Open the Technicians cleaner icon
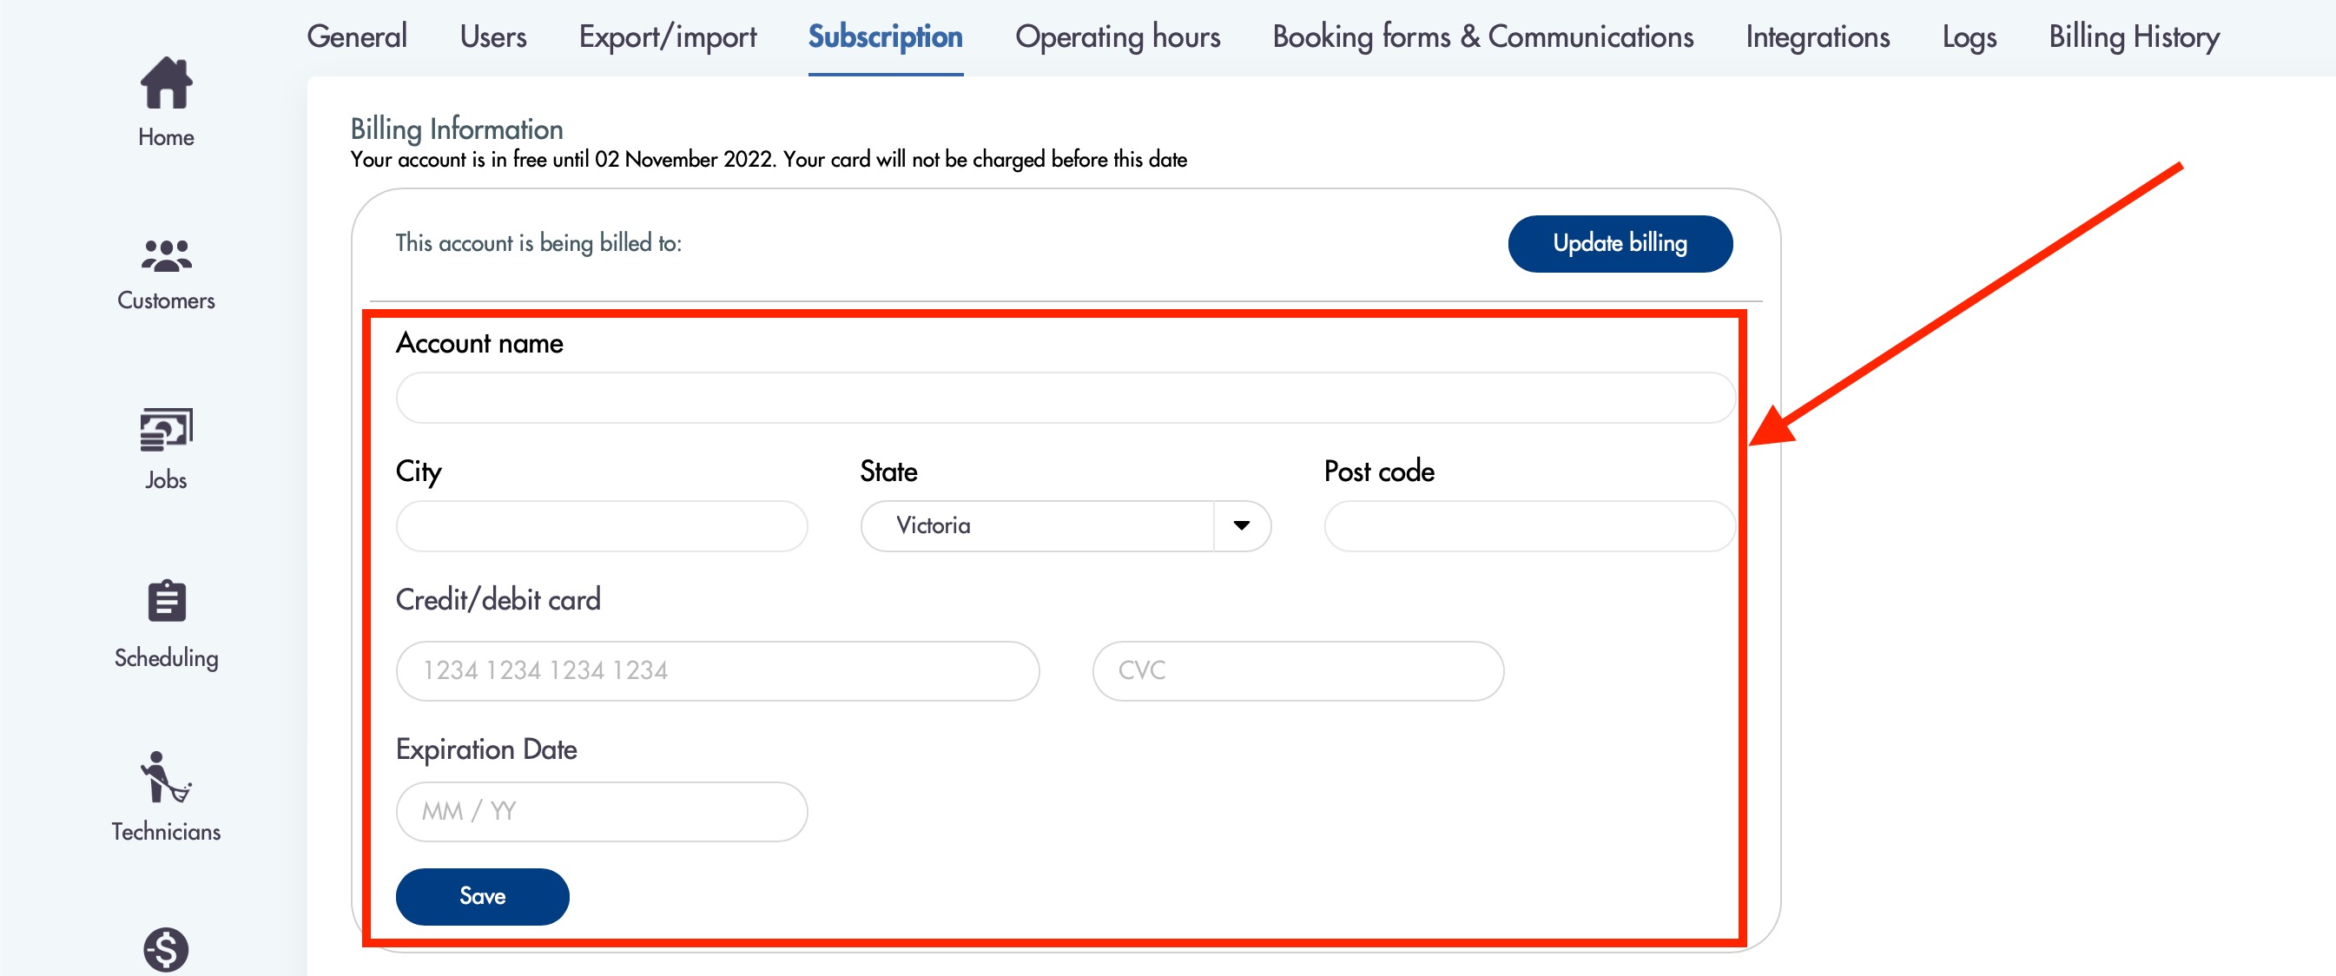 tap(166, 776)
